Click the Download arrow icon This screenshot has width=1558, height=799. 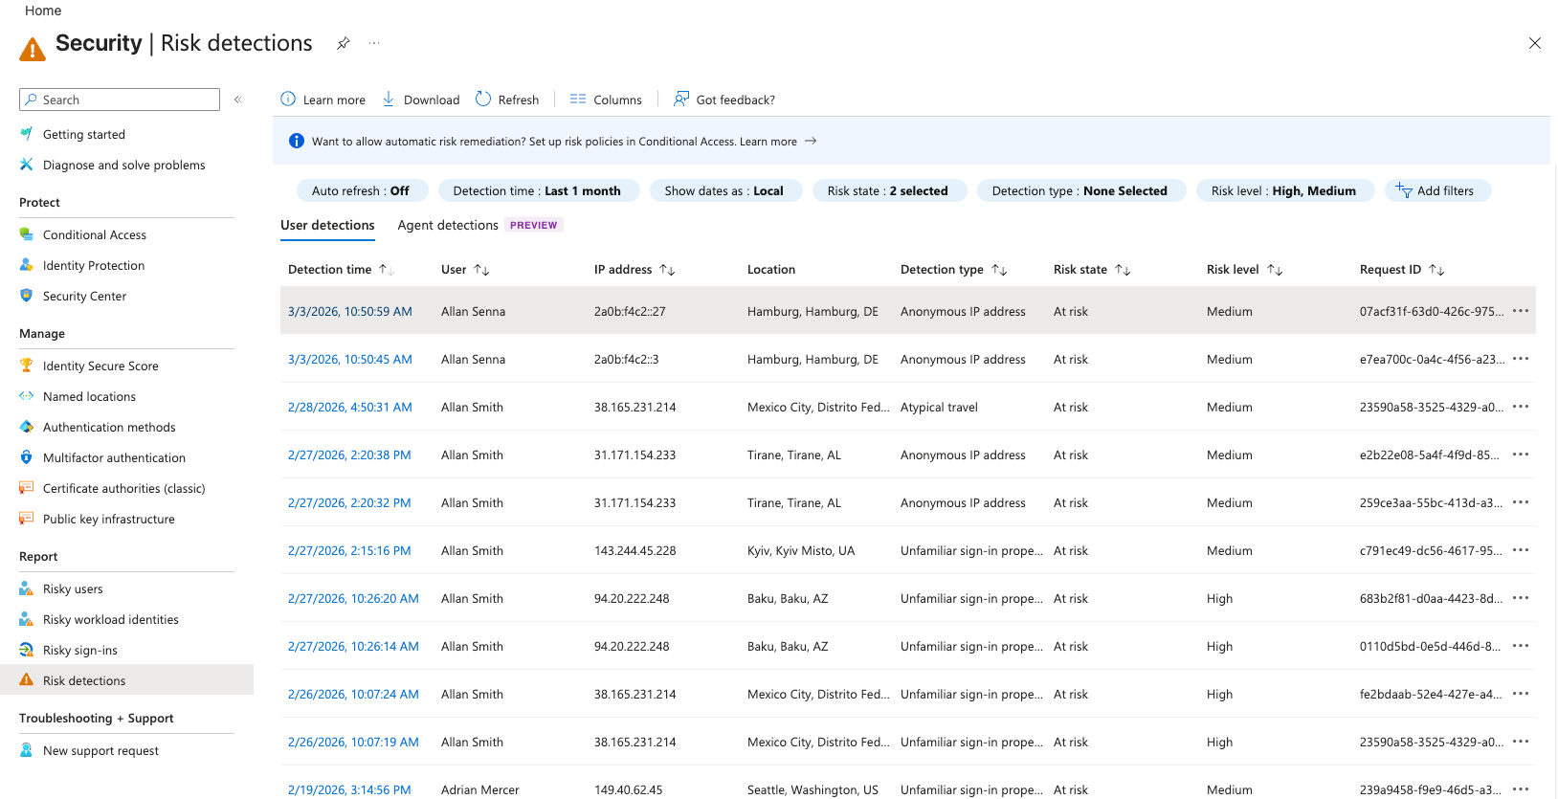389,99
